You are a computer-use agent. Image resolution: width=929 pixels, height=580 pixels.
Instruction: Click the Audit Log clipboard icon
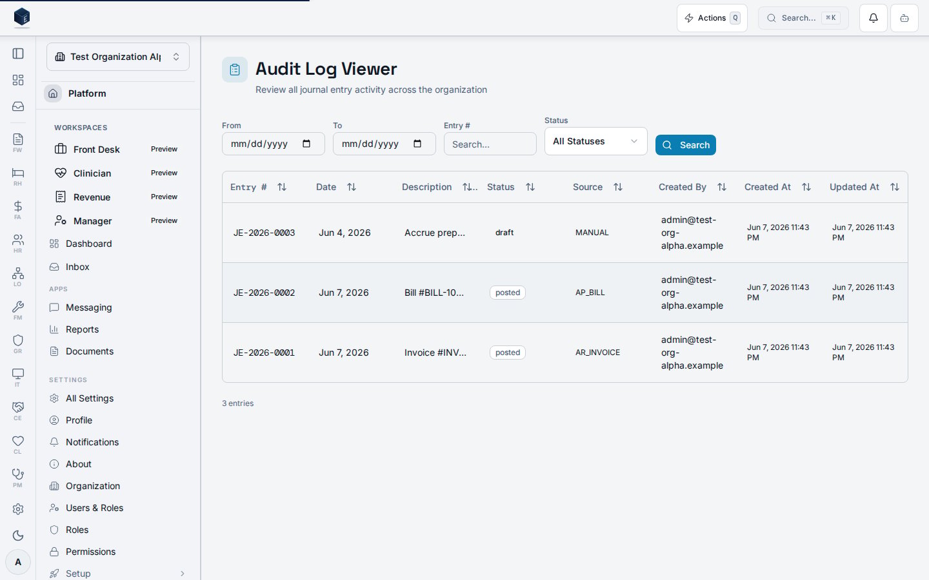tap(235, 70)
